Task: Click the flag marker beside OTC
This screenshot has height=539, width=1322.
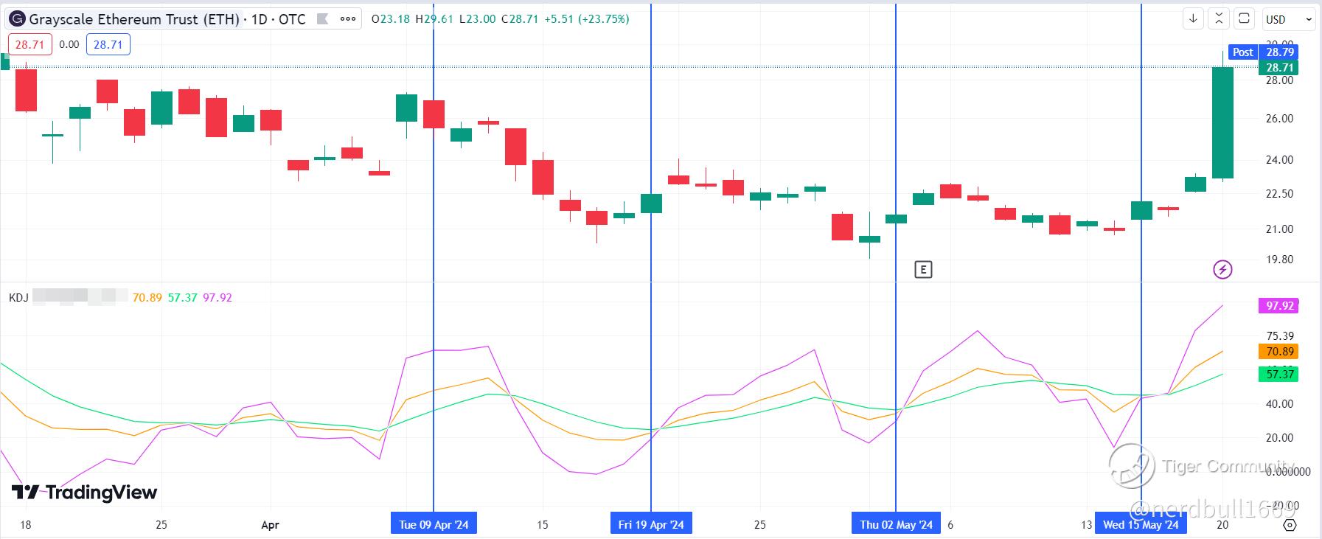Action: 322,18
